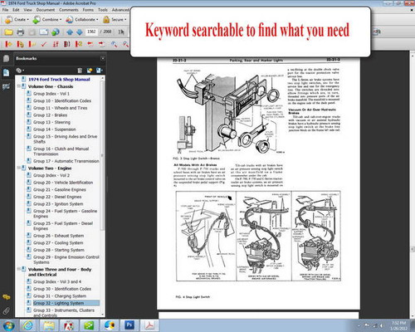Open the Secure dropdown
The height and width of the screenshot is (332, 415).
point(115,20)
